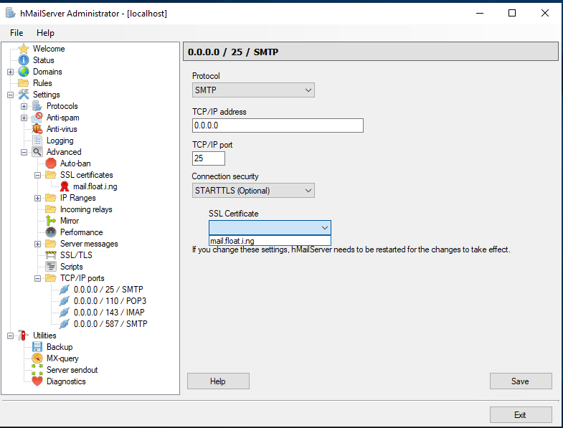Collapse the Advanced tree node
Viewport: 563px width, 428px height.
tap(24, 152)
